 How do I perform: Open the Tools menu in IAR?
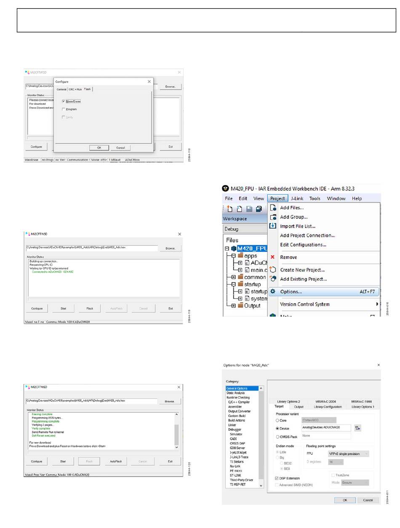click(x=315, y=199)
